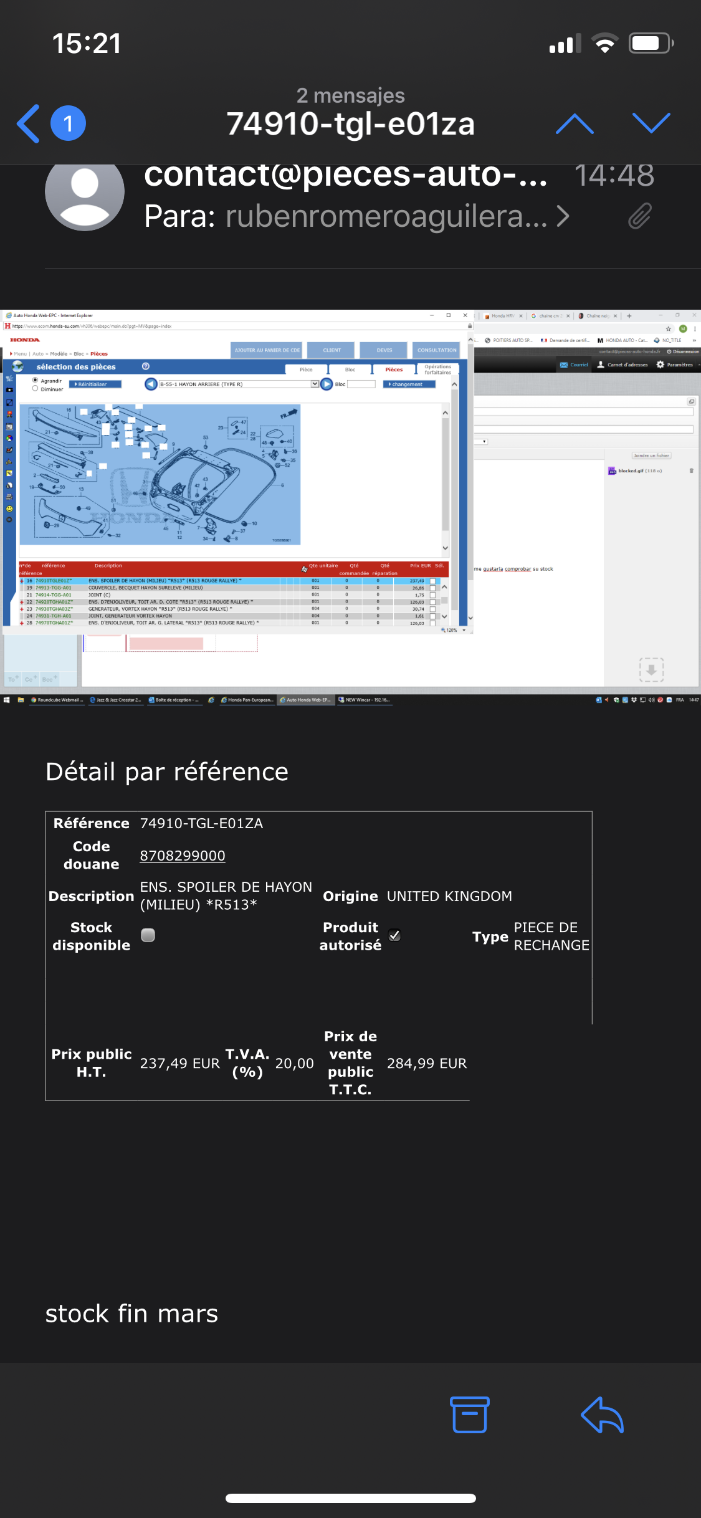This screenshot has width=701, height=1518.
Task: Open the Windows Start menu
Action: 7,700
